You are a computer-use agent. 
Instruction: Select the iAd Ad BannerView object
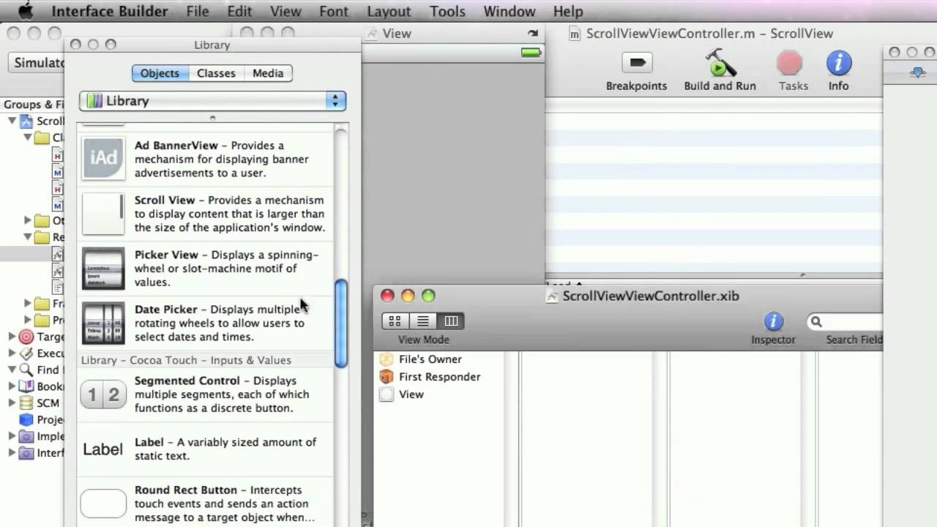205,159
